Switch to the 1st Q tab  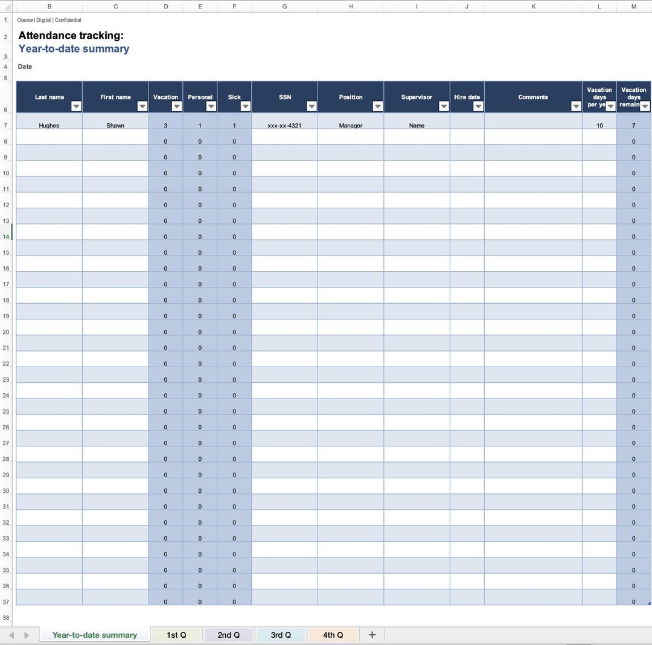[x=176, y=635]
